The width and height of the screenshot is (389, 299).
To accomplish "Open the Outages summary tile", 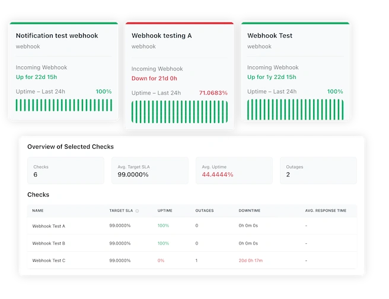I will click(x=318, y=171).
